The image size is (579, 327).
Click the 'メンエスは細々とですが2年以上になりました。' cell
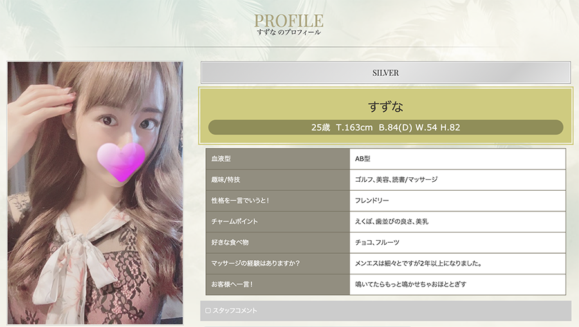[x=457, y=263]
